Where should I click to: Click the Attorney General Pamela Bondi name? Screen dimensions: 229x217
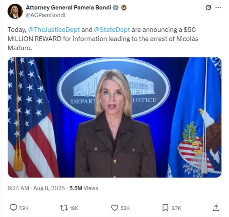point(68,7)
